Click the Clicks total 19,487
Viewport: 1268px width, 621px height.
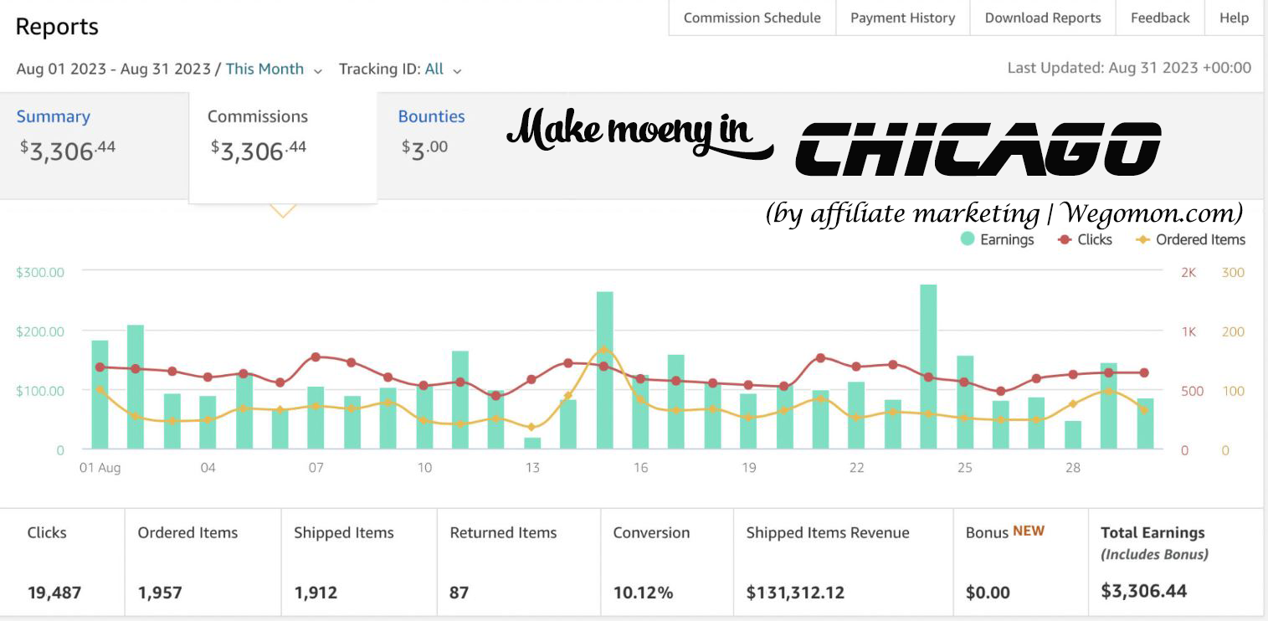[x=54, y=593]
